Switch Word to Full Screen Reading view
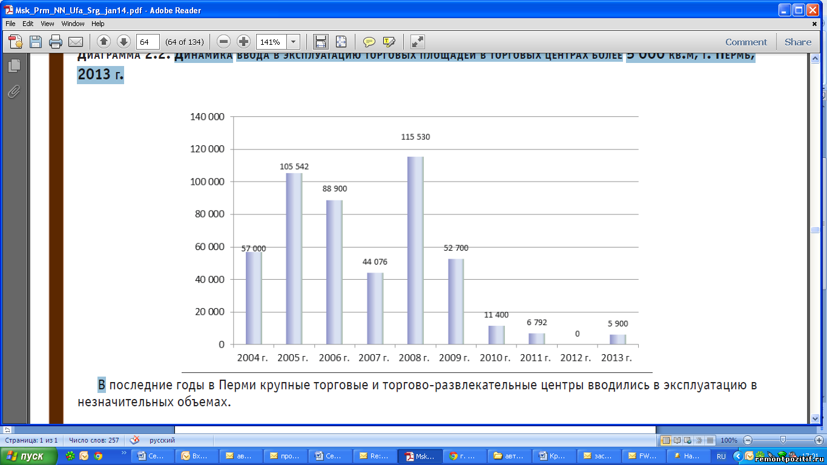Screen dimensions: 827x465 pos(677,440)
